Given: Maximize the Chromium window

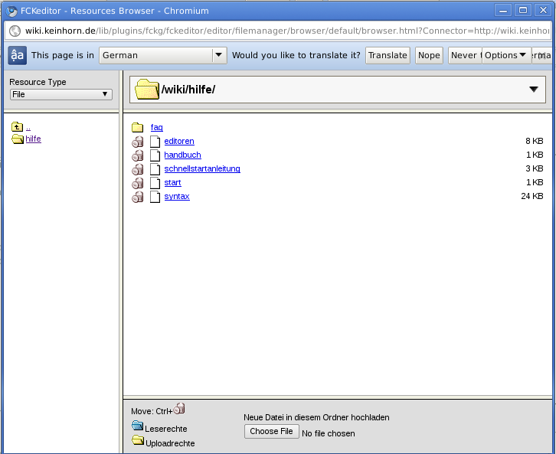Looking at the screenshot, I should [x=523, y=10].
